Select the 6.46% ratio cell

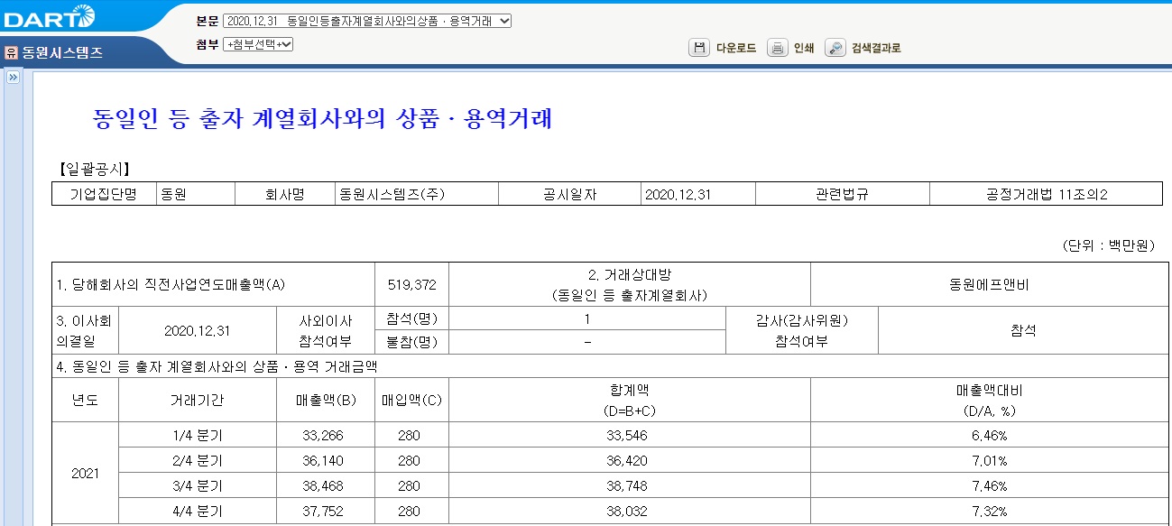tap(989, 435)
